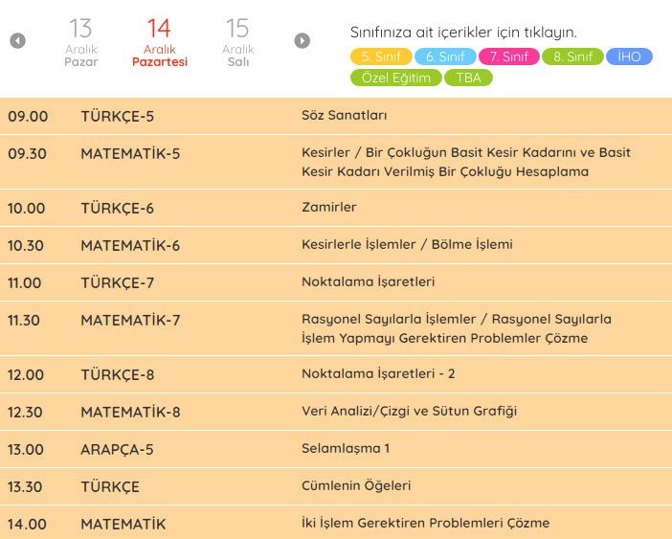Choose the 8. Sınıf green tag
The width and height of the screenshot is (672, 539).
572,56
